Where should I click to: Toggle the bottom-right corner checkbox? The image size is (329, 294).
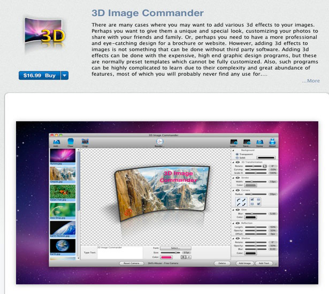(258, 204)
